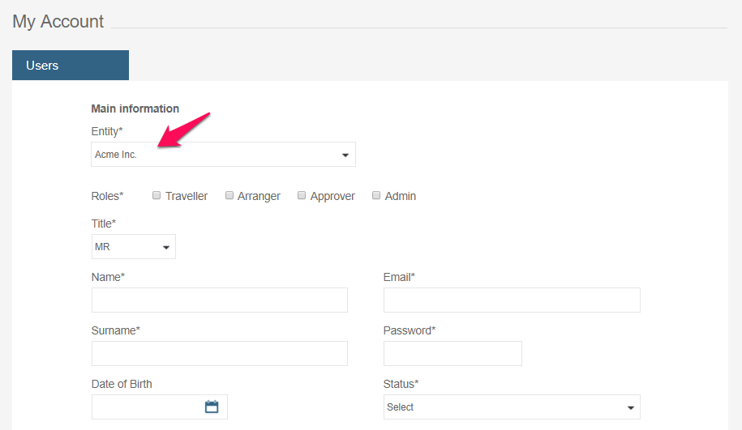This screenshot has width=742, height=430.
Task: Click the Date of Birth text field
Action: (x=146, y=407)
